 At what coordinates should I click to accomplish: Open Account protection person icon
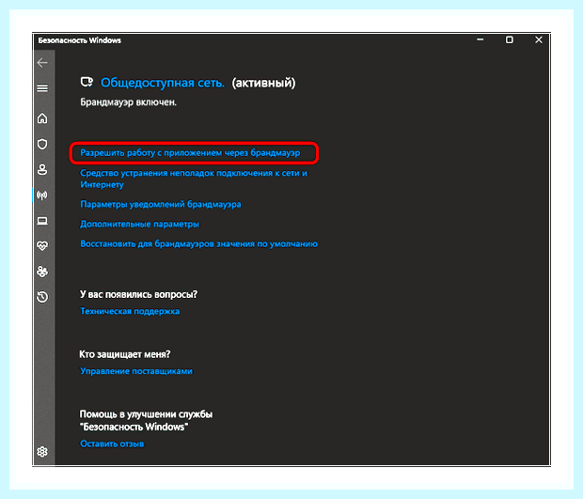[x=42, y=169]
